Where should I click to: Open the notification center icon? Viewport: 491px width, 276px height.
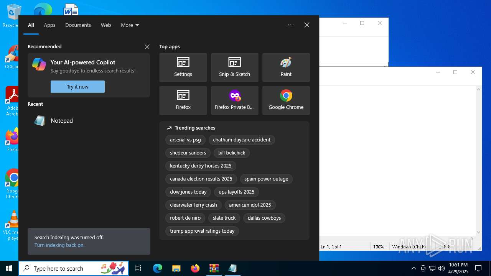(x=478, y=268)
